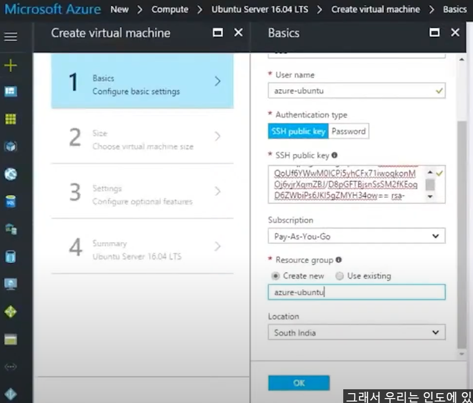Open the cylinder storage icon in the sidebar
This screenshot has height=403, width=473.
coord(11,257)
